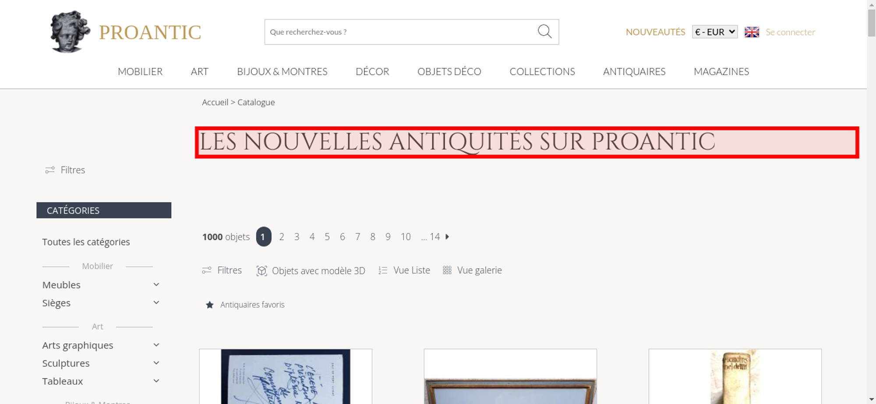Screen dimensions: 876x404
Task: Open the EUR currency dropdown
Action: (714, 32)
